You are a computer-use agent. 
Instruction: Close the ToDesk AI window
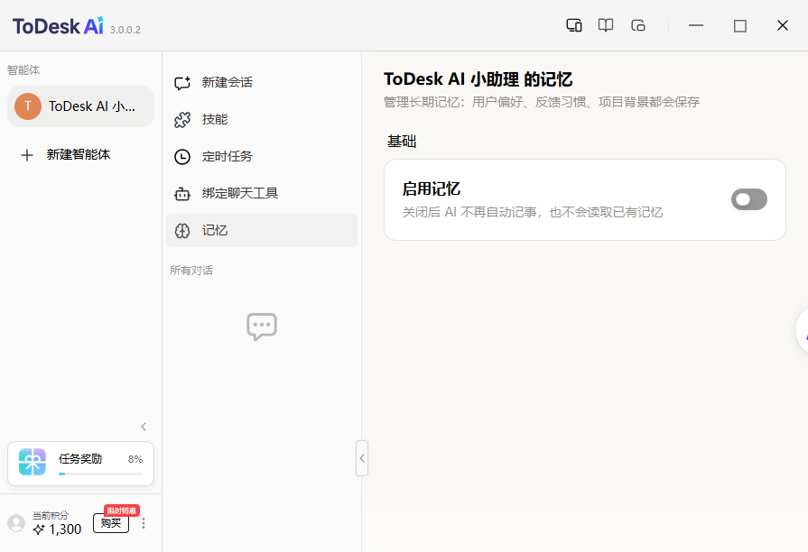782,25
